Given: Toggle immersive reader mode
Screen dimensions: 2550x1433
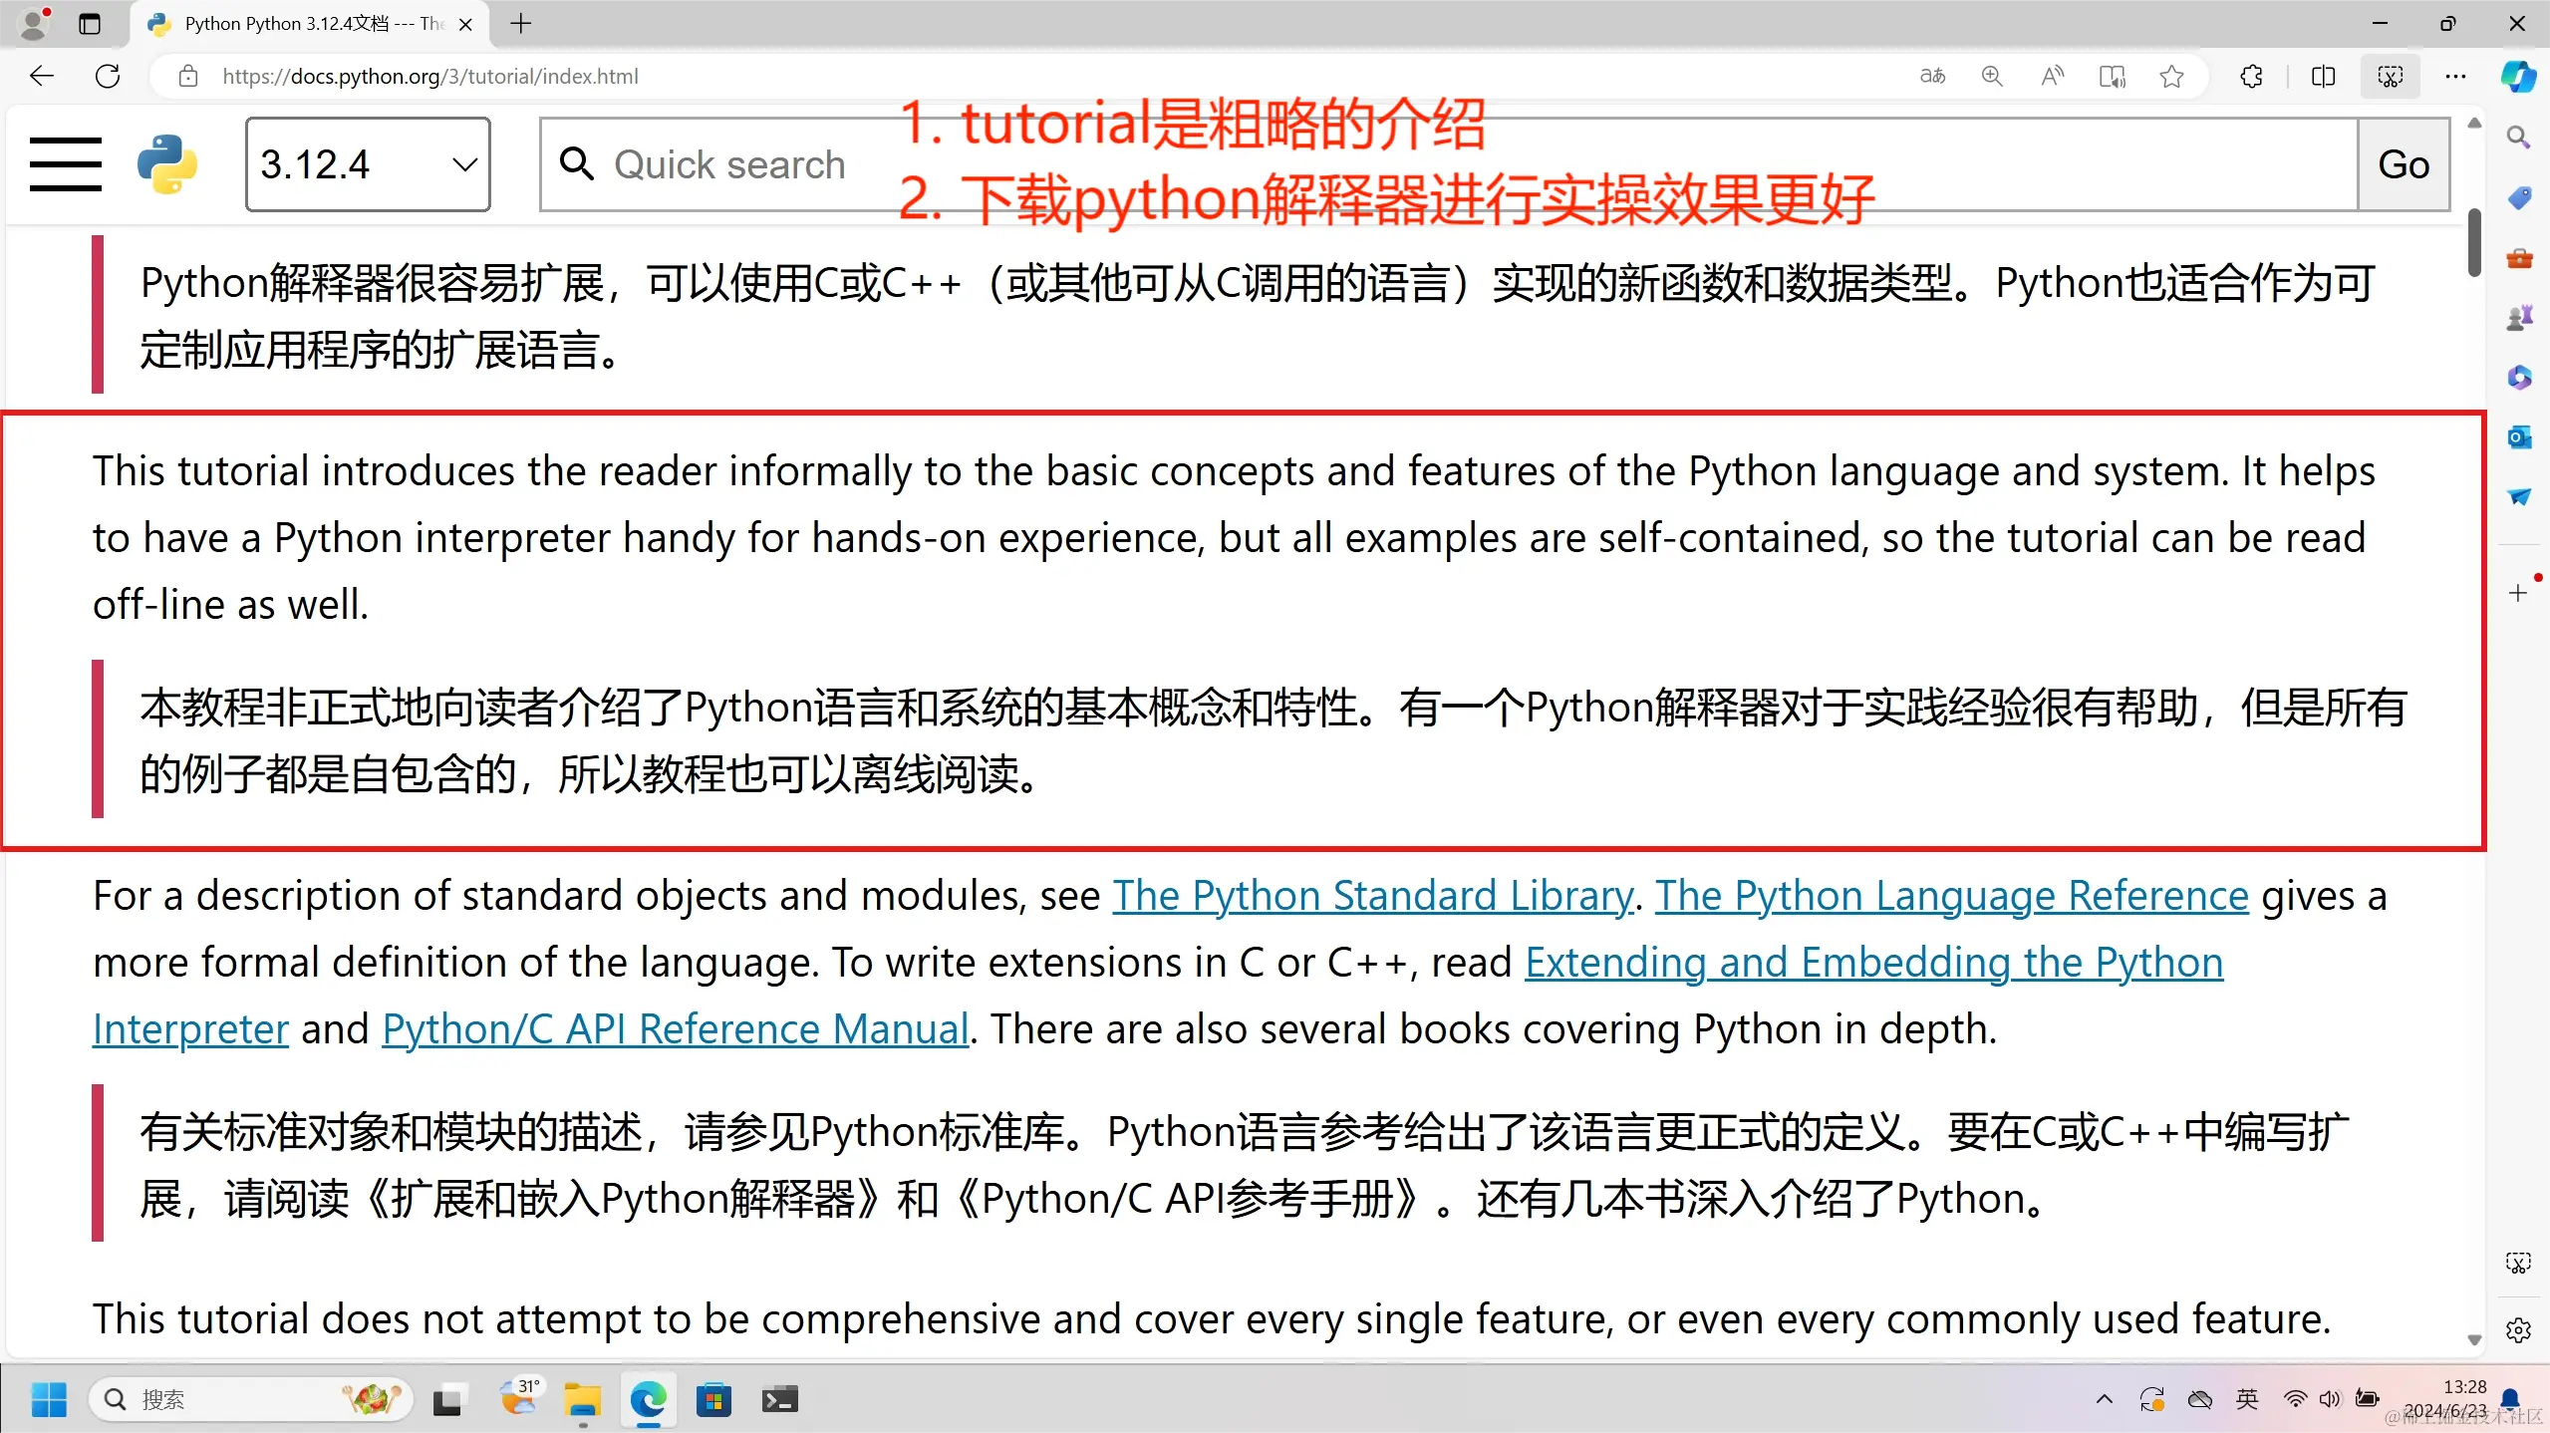Looking at the screenshot, I should coord(2112,76).
